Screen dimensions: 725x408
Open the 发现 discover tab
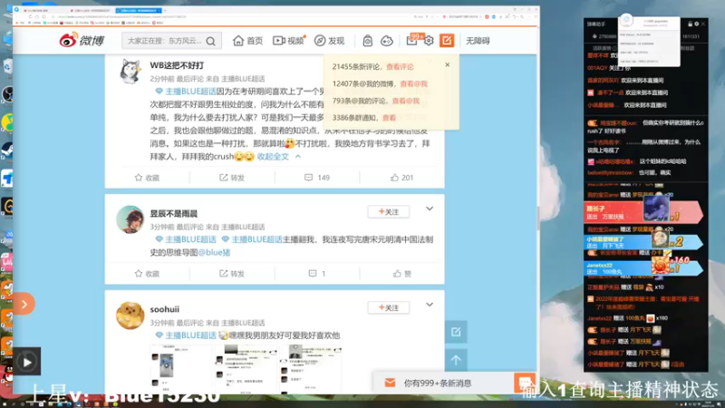pos(329,41)
